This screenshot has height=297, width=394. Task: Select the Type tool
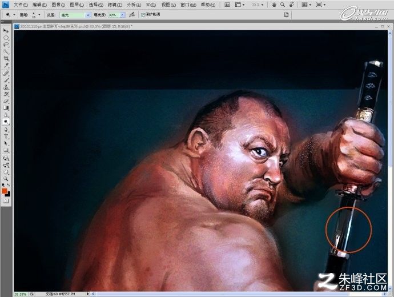pos(6,137)
